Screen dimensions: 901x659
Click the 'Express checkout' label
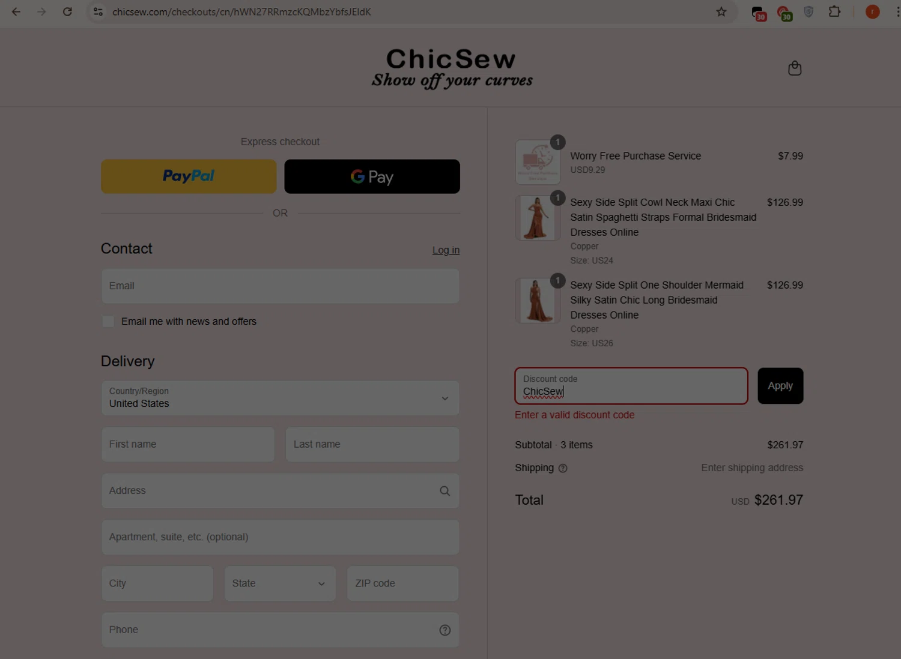click(280, 142)
